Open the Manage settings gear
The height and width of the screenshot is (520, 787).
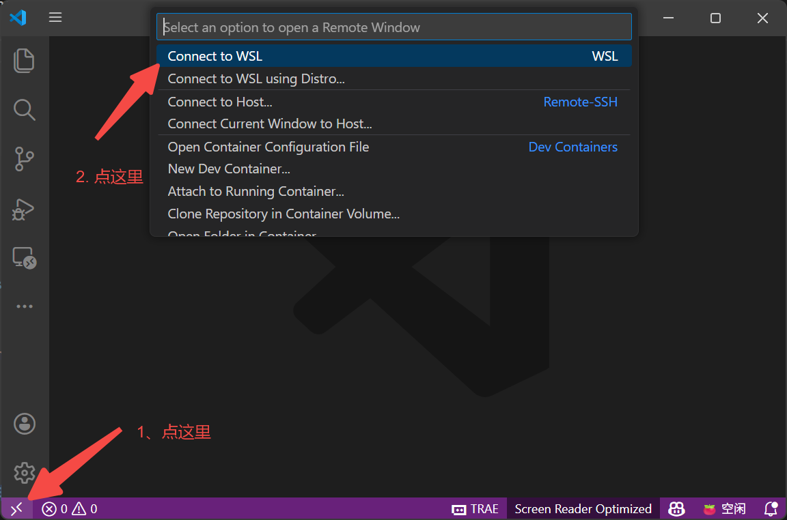[x=24, y=472]
